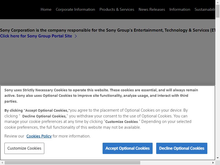Decline Optional Cookies
Viewport: 220px width, 165px height.
point(182,148)
